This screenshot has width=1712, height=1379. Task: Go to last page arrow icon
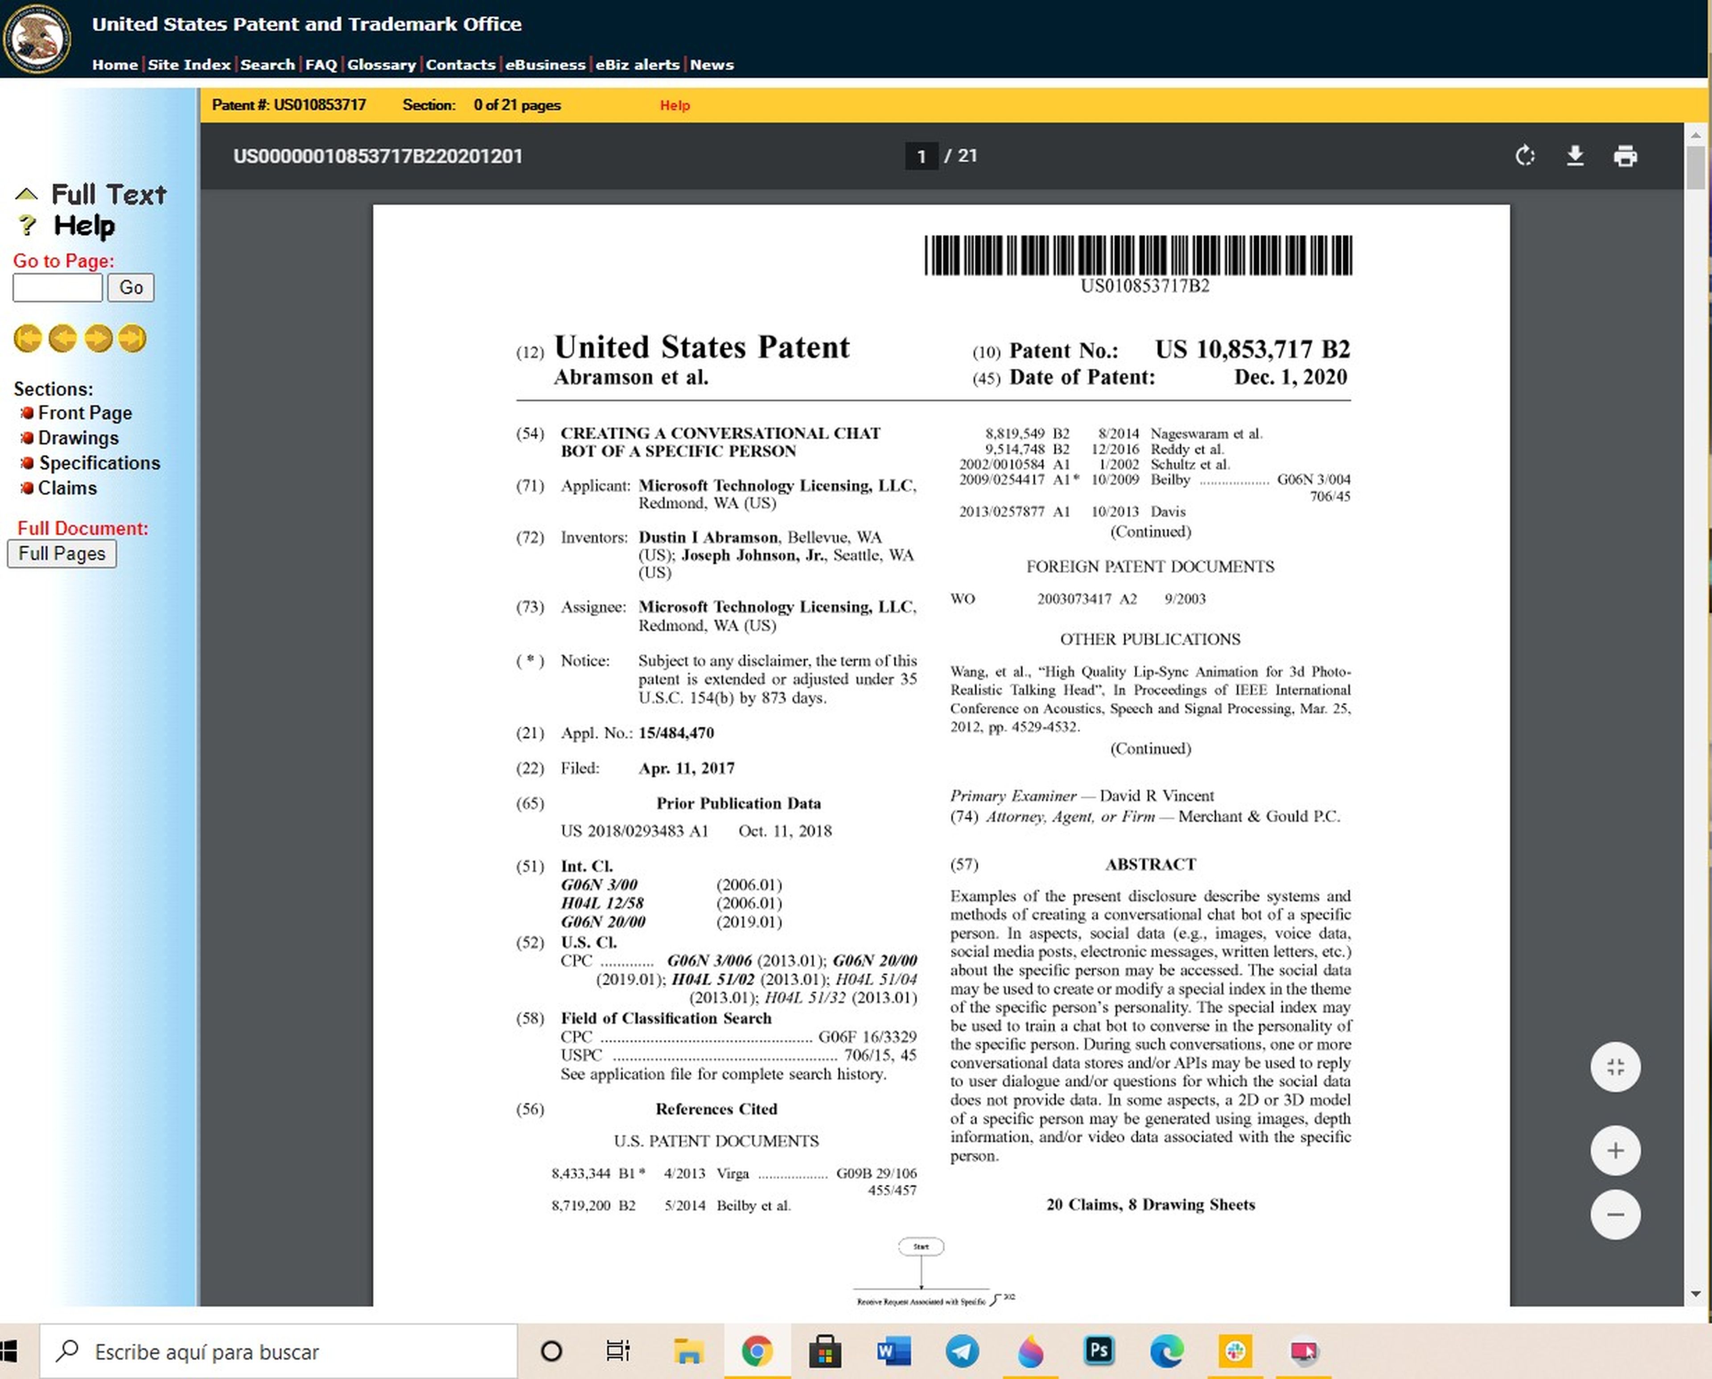pos(133,338)
